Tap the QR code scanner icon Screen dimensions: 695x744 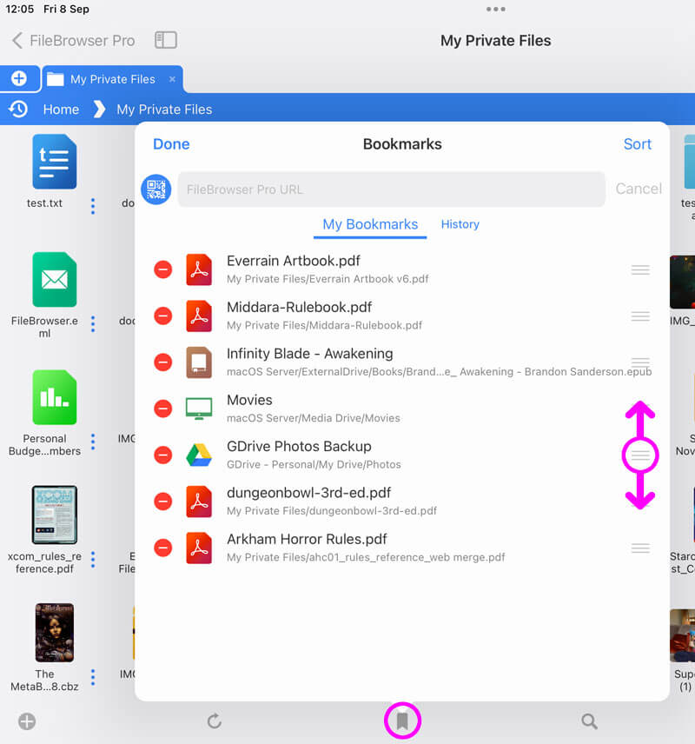pyautogui.click(x=156, y=189)
